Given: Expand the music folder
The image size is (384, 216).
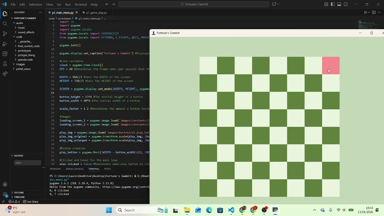Looking at the screenshot, I should pos(21,28).
